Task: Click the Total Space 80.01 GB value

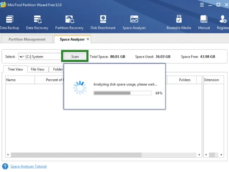Action: click(118, 56)
